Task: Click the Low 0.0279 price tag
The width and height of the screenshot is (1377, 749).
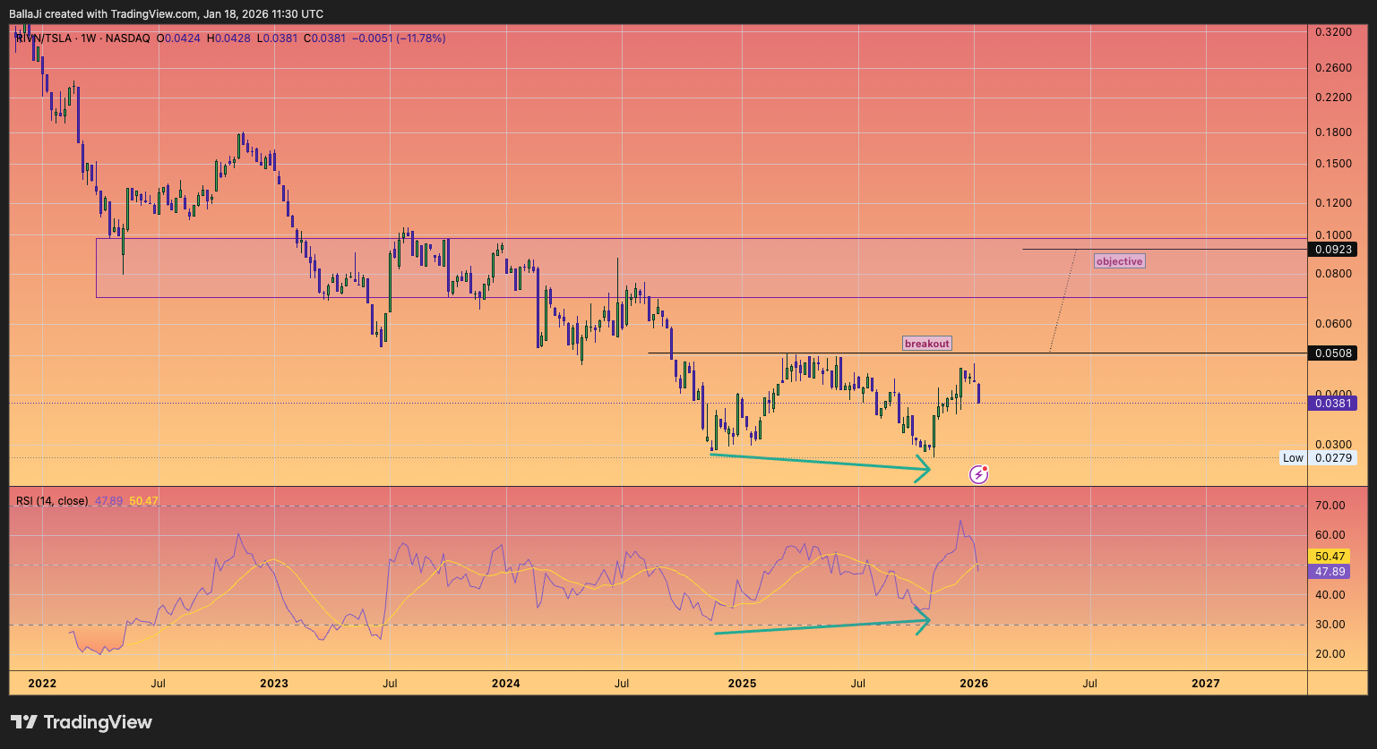Action: point(1317,457)
